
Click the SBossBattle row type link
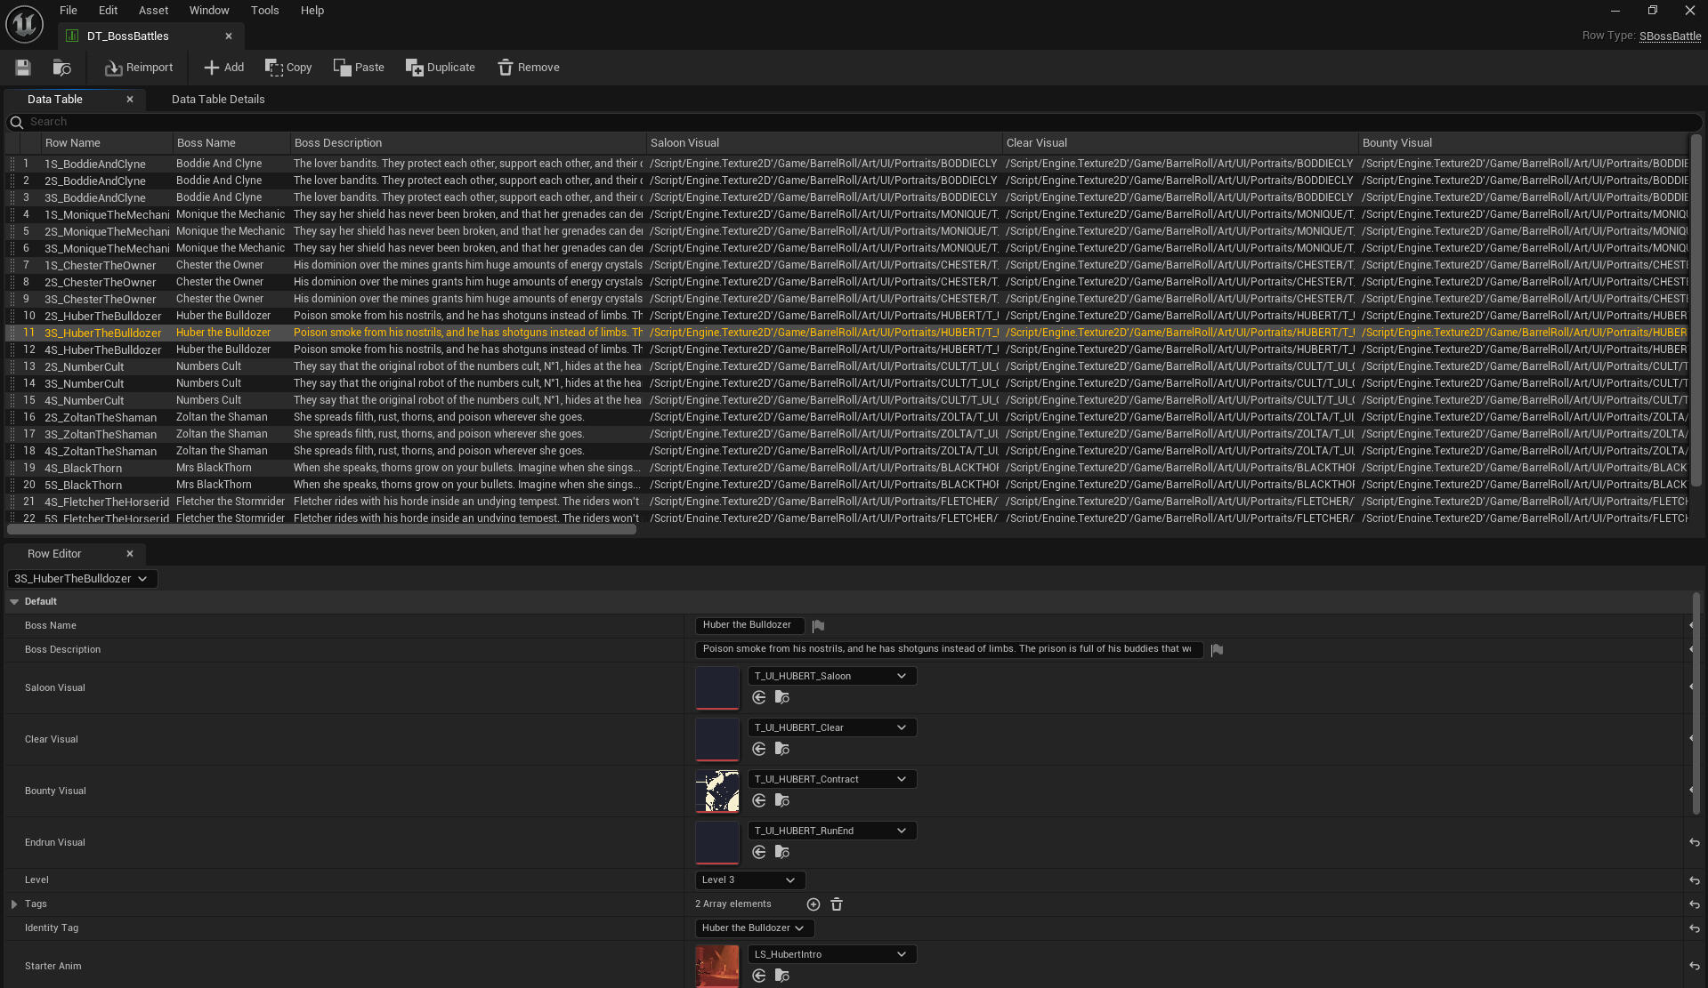tap(1670, 36)
